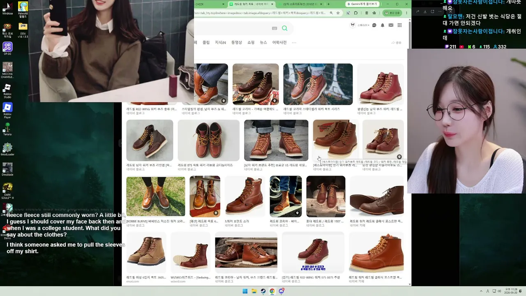Open the Naver profile account dropdown
526x296 pixels.
click(x=360, y=25)
